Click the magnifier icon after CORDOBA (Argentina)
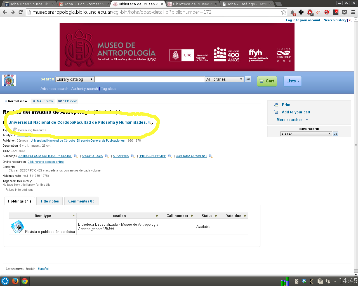Screen dimensions: 358x286 [211, 156]
